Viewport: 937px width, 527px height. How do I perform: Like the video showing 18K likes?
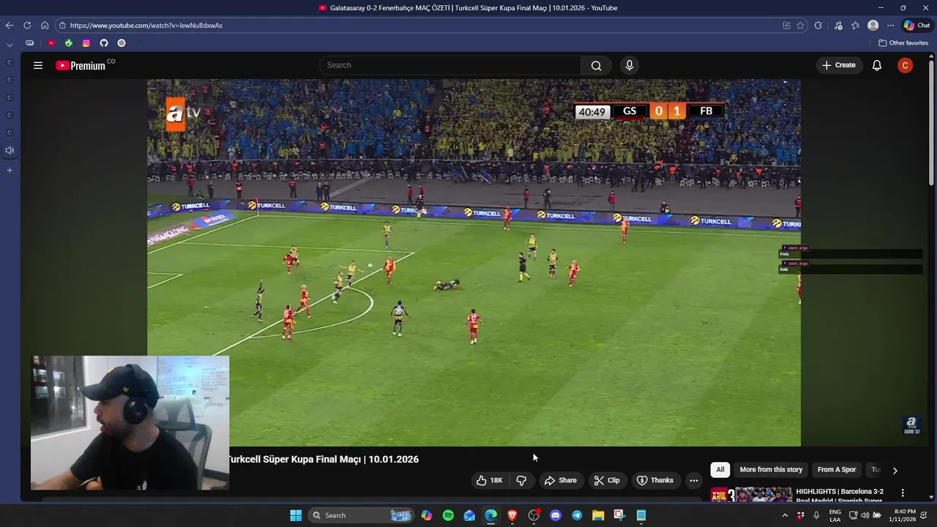pyautogui.click(x=490, y=480)
